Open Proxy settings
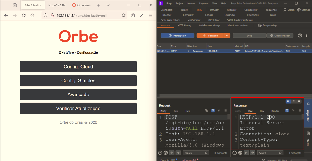The image size is (312, 161). [268, 26]
